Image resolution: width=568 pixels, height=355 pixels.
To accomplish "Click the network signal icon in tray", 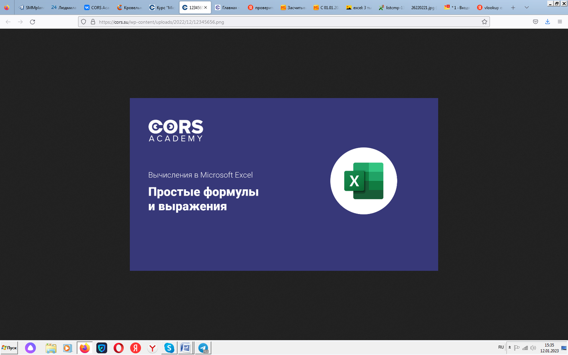I will pyautogui.click(x=524, y=348).
